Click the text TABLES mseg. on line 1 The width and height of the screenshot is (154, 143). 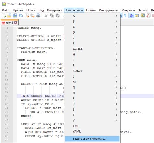tap(29, 28)
